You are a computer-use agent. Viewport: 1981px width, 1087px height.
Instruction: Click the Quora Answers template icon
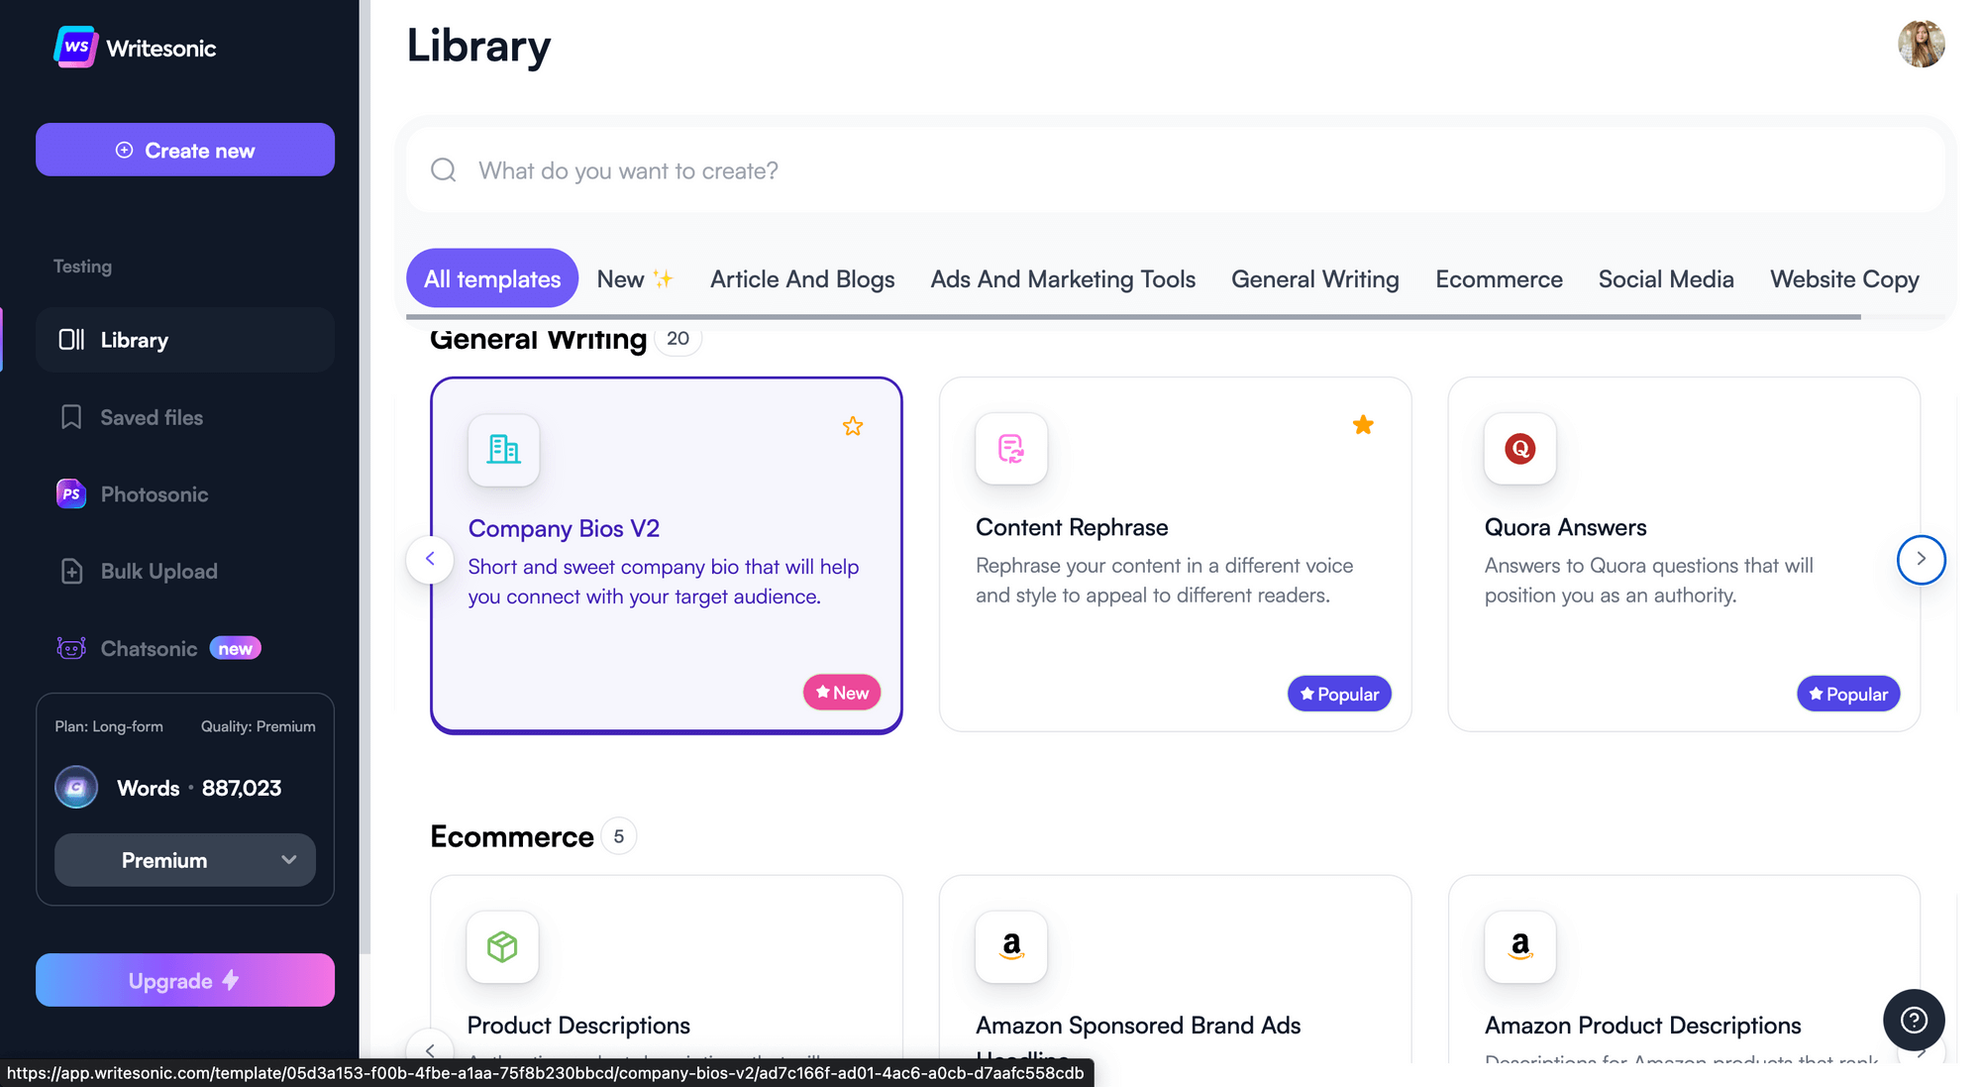coord(1519,450)
